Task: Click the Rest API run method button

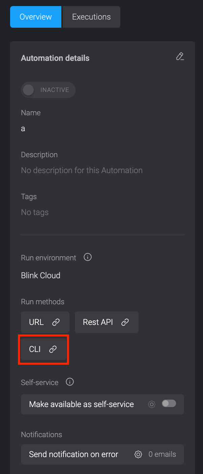Action: [x=107, y=322]
